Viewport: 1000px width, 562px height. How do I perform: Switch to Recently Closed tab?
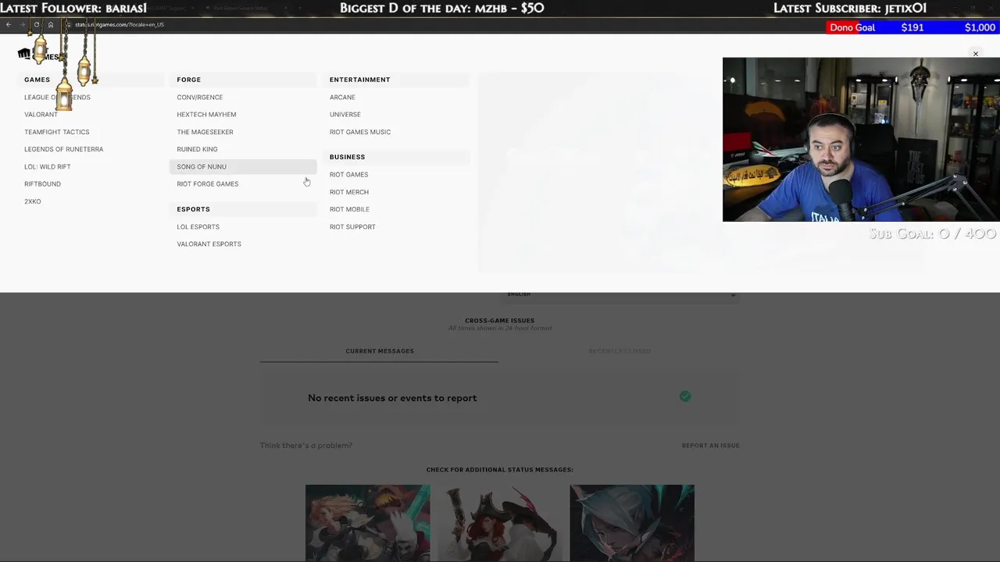click(620, 351)
